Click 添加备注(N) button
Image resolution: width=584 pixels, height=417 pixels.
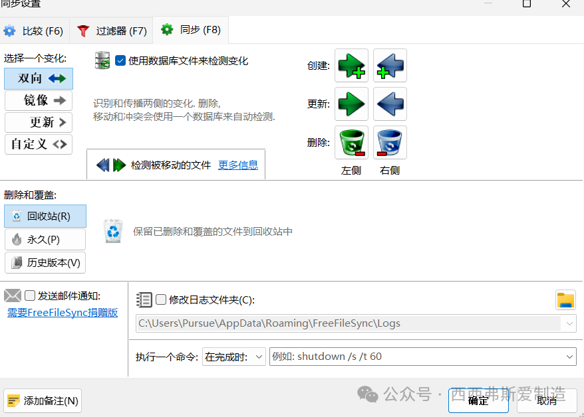(x=43, y=401)
